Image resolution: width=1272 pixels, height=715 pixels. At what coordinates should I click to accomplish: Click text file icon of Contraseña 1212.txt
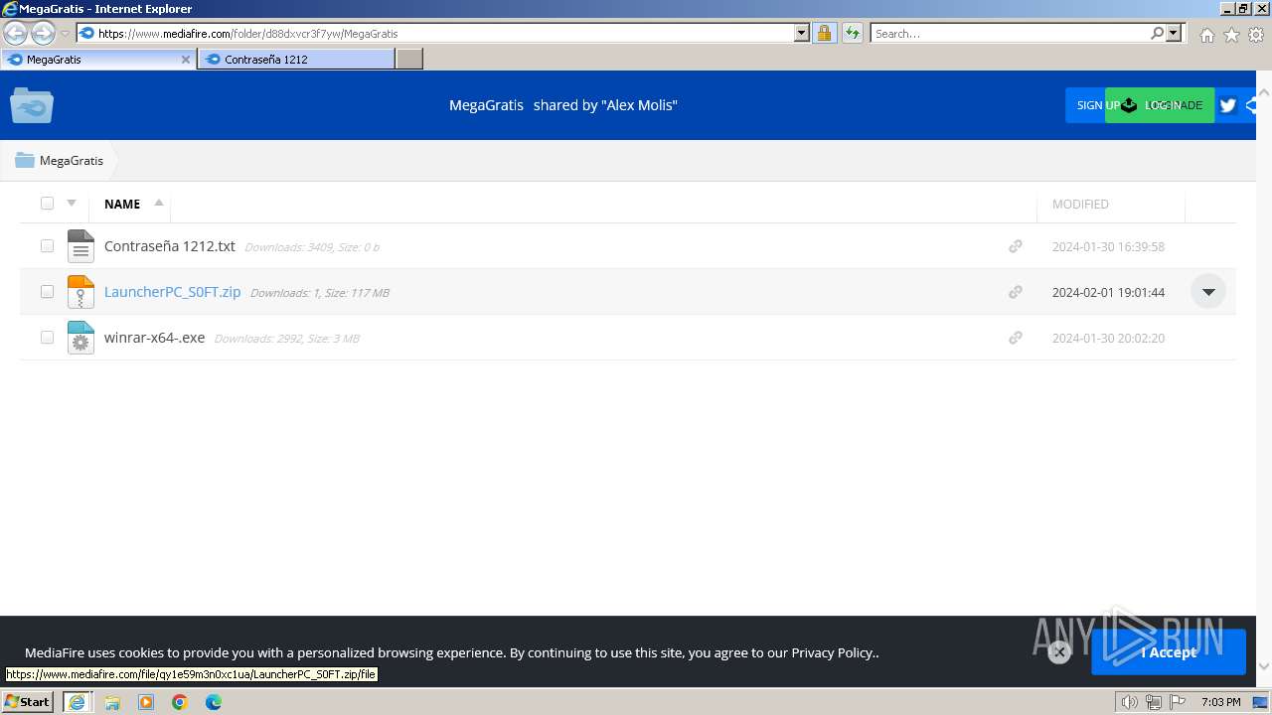coord(80,246)
